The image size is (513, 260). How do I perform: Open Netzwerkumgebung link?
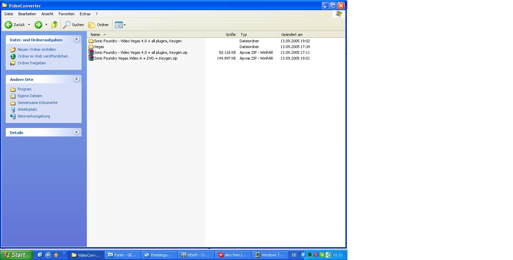click(x=34, y=116)
